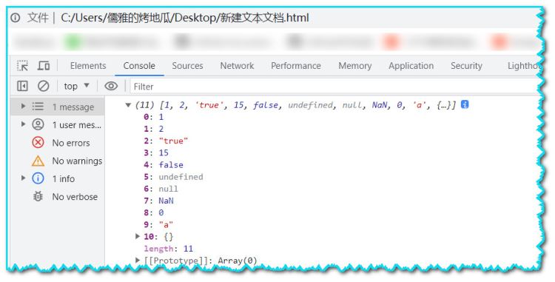This screenshot has width=555, height=282.
Task: Expand the 1 user messages group
Action: click(x=23, y=124)
